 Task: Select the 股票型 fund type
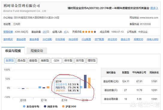click(10, 61)
